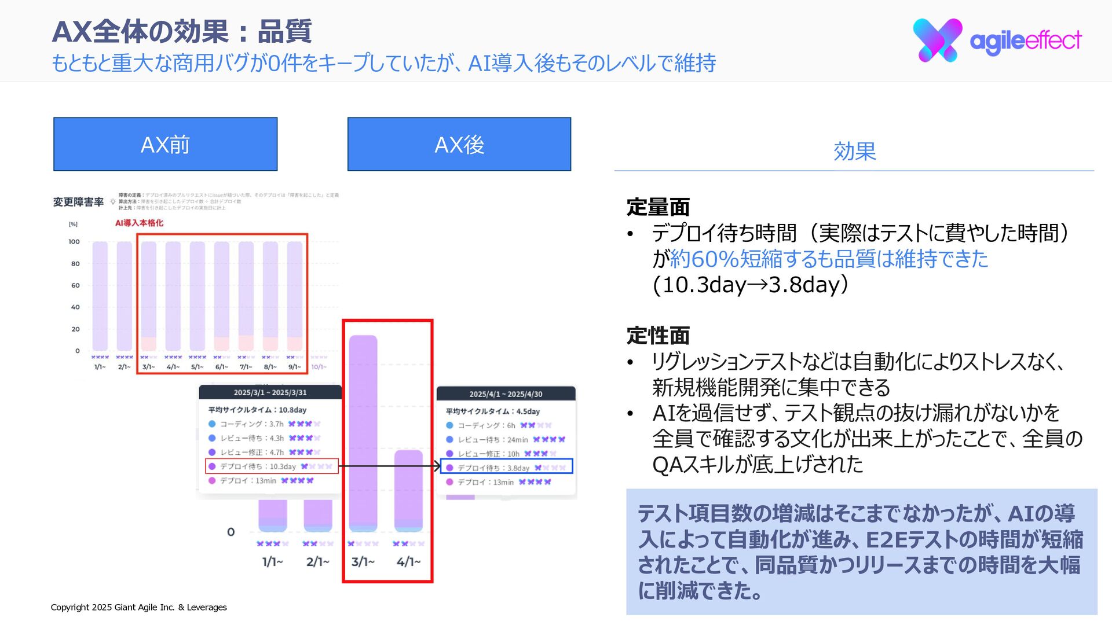
Task: Click the 効果 section heading
Action: point(854,152)
